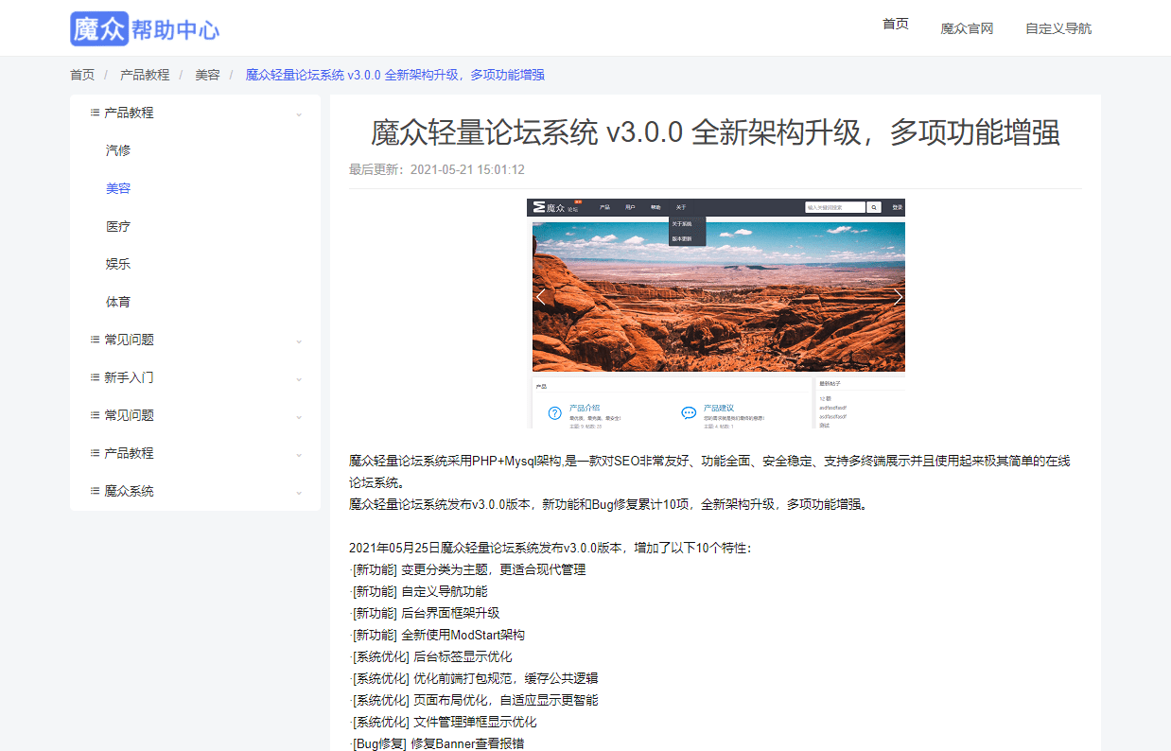The image size is (1171, 751).
Task: Open 自定义导航 in the top navigation
Action: point(1058,28)
